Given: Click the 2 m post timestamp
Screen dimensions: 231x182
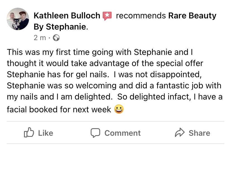Looking at the screenshot, I should [x=40, y=38].
